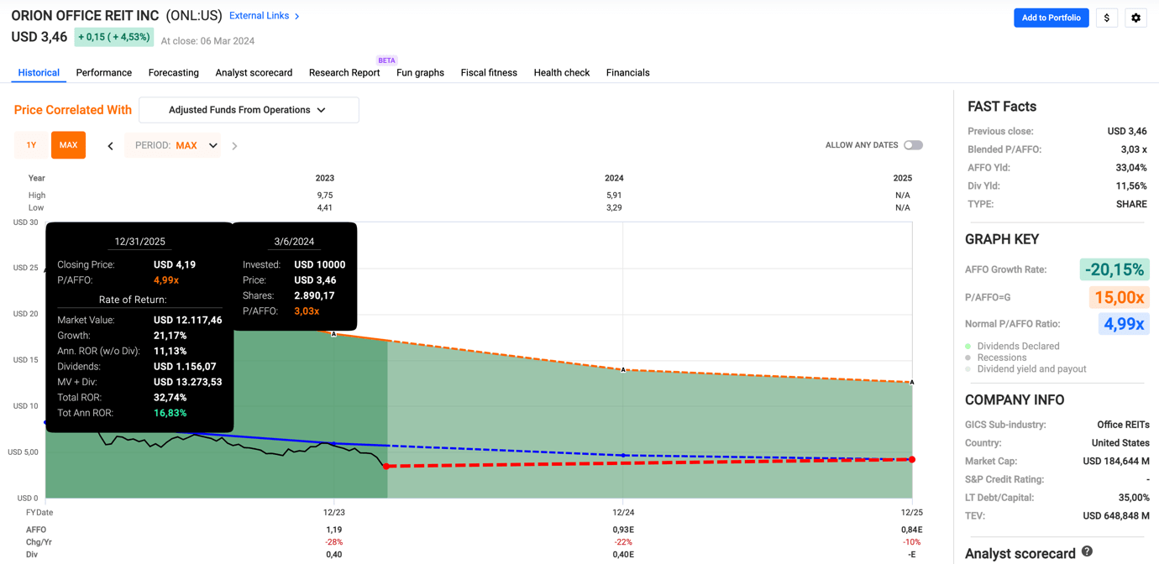Click the previous period arrow

(x=110, y=146)
